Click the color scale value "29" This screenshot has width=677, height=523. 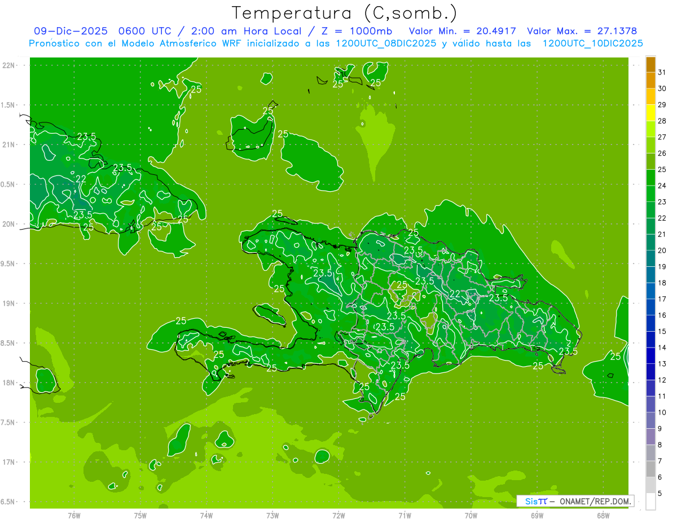tap(662, 105)
